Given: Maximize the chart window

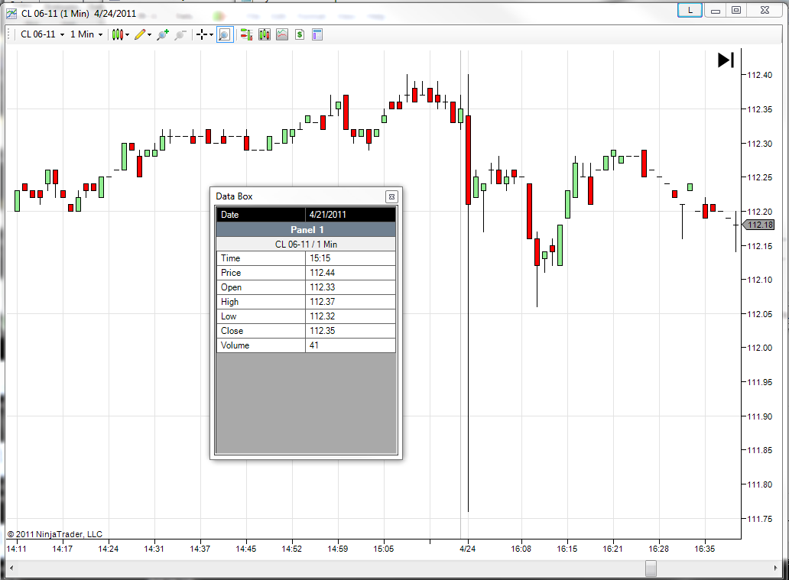Looking at the screenshot, I should pos(736,10).
